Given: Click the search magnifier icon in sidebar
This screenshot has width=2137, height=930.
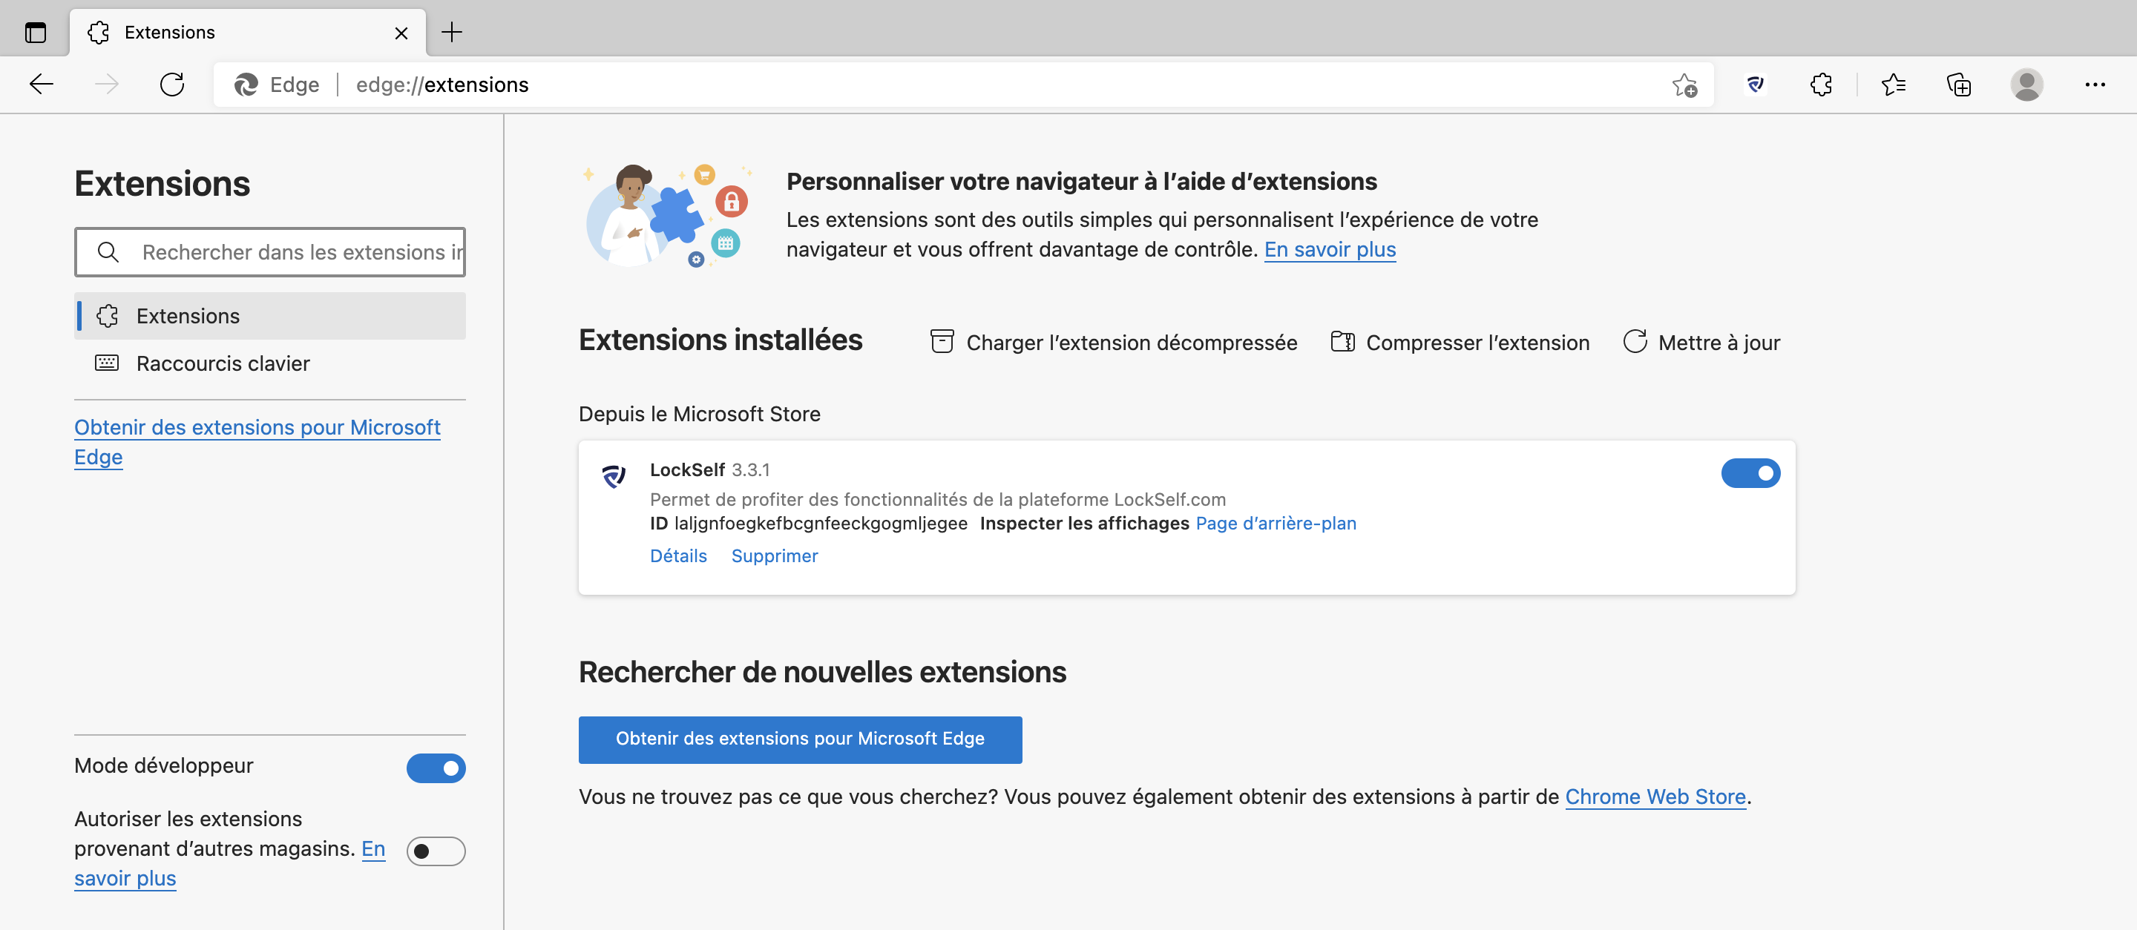Looking at the screenshot, I should (108, 252).
